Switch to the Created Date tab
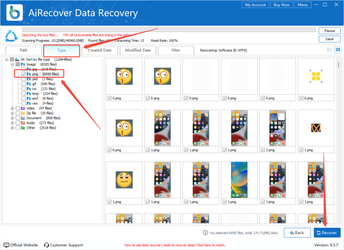 tap(99, 50)
